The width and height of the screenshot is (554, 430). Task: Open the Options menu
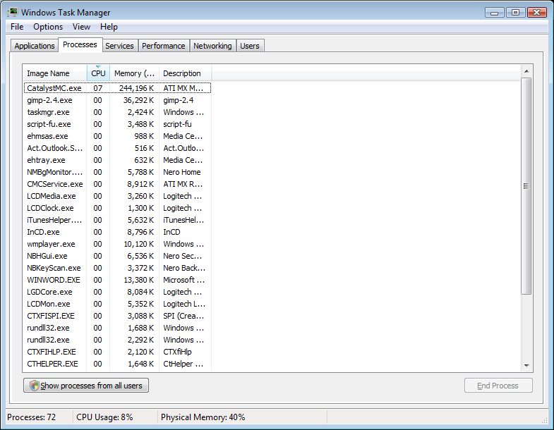click(x=48, y=27)
